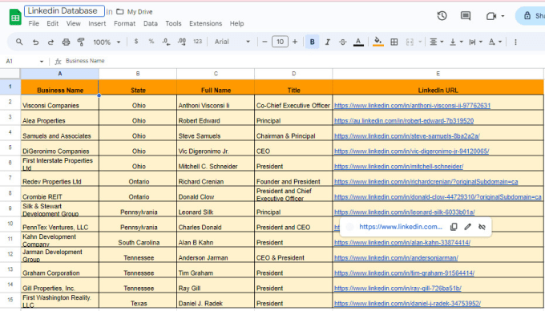
Task: Redo the last action
Action: 50,42
